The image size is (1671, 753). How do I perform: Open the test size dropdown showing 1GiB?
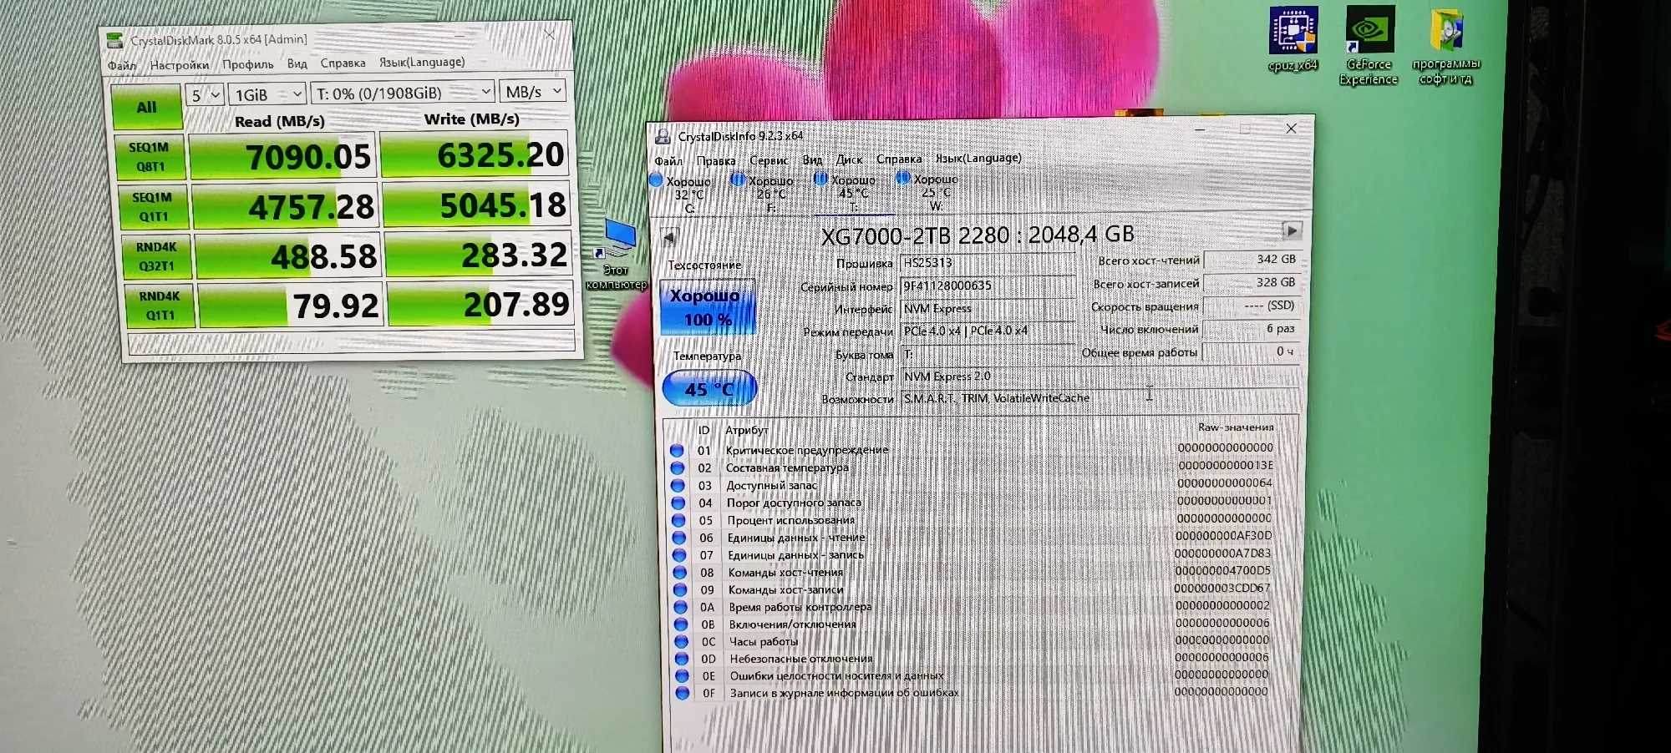267,93
